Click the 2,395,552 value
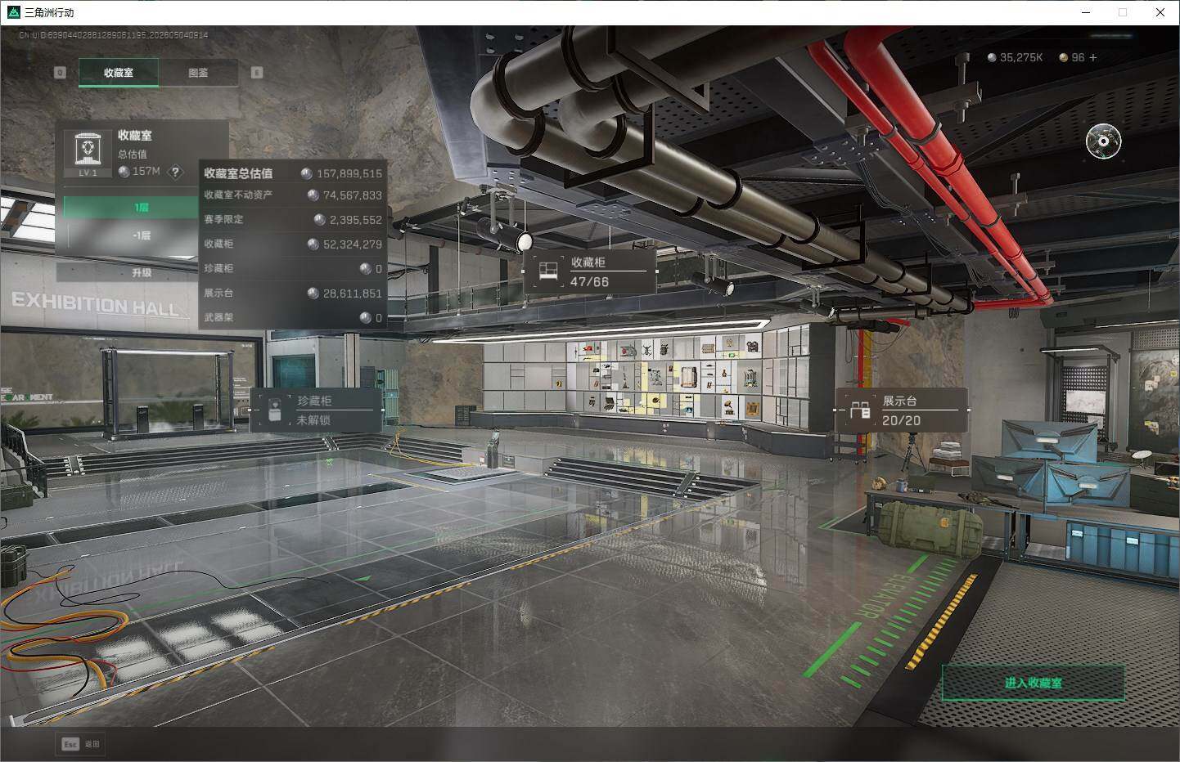The image size is (1180, 762). pyautogui.click(x=356, y=220)
